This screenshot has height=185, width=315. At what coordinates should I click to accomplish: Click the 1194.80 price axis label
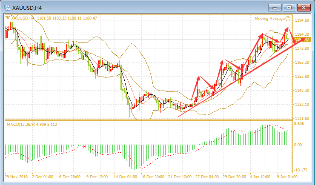pyautogui.click(x=302, y=20)
